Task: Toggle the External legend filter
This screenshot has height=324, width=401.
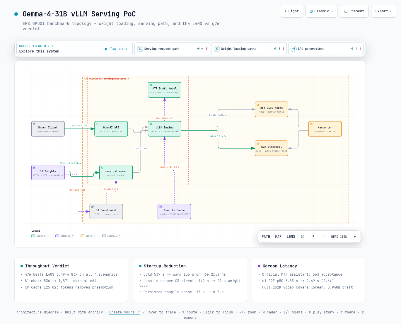Action: 112,236
